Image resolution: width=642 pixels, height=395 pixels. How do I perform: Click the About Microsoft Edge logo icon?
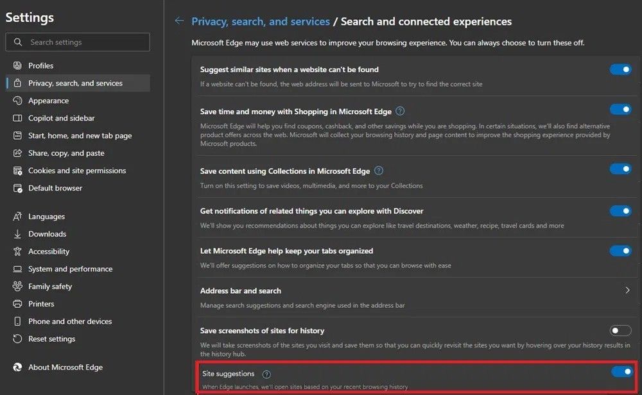point(17,367)
